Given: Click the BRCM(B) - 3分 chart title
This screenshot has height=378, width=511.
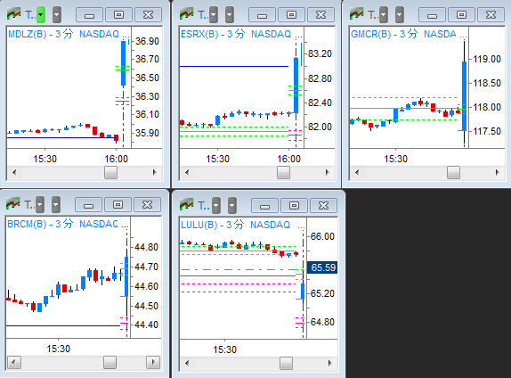Looking at the screenshot, I should click(40, 224).
